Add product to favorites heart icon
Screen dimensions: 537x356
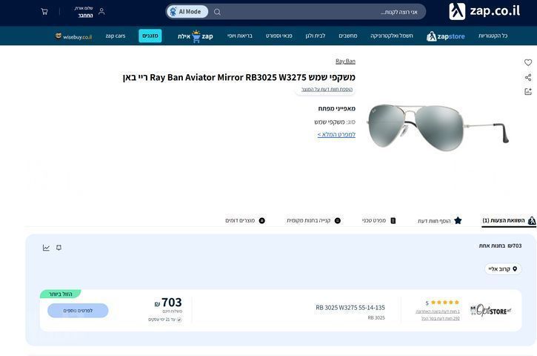tap(528, 62)
